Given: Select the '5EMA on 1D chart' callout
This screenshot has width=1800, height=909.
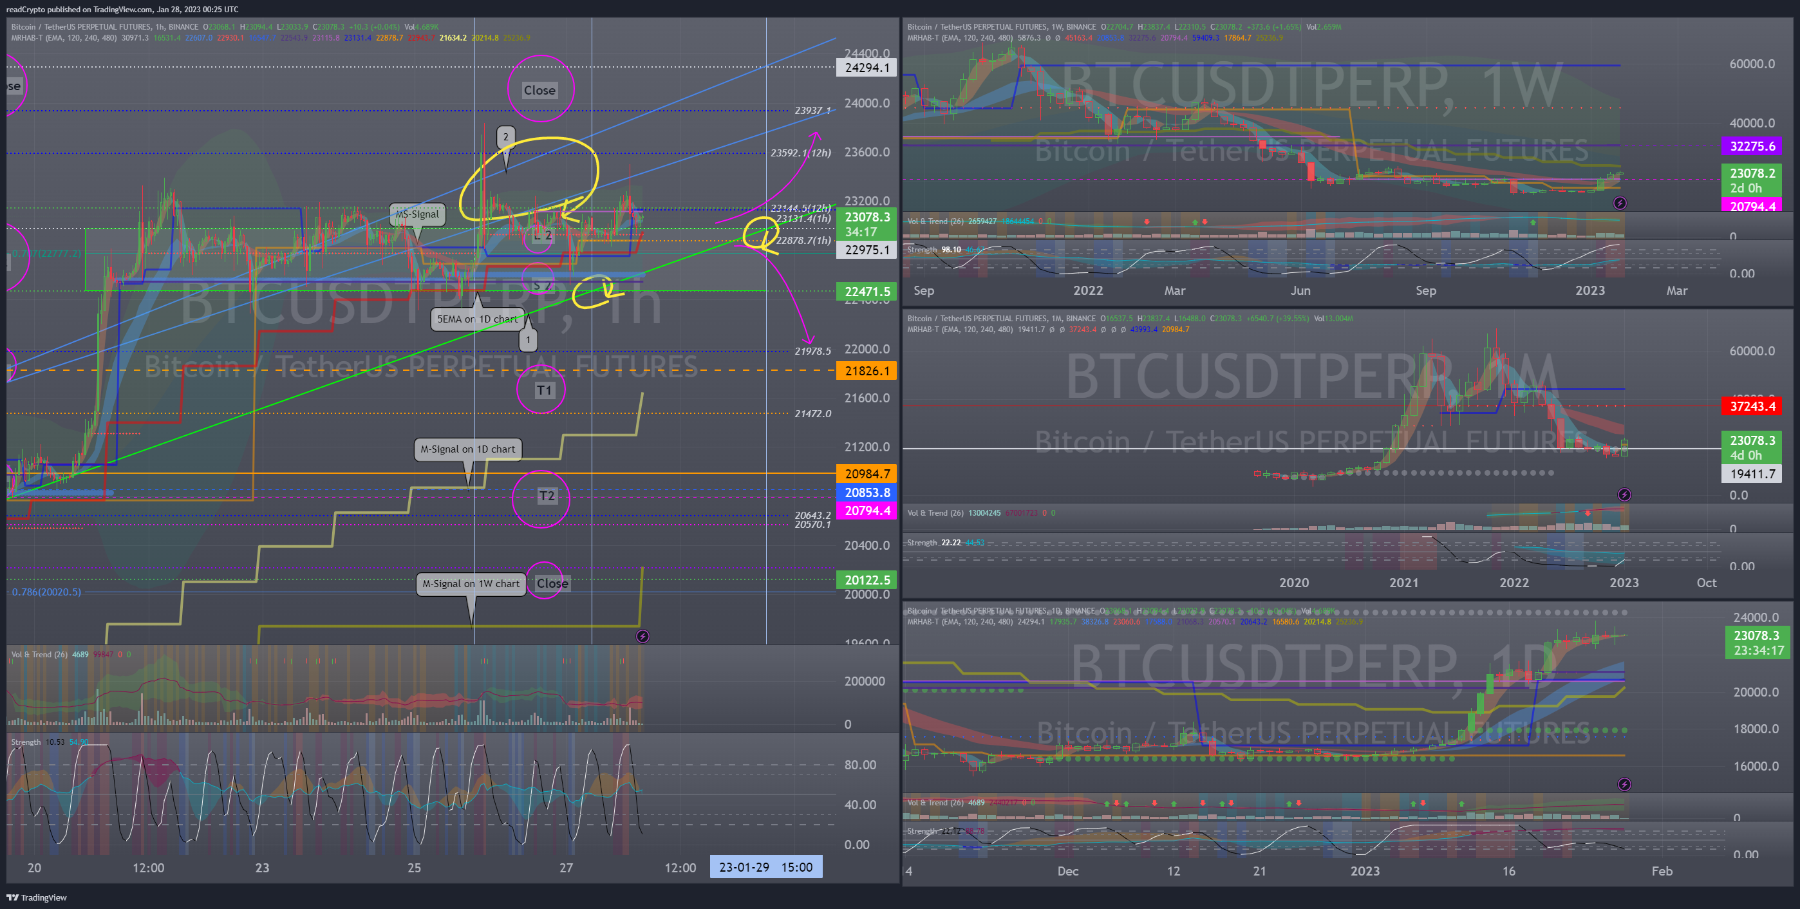Looking at the screenshot, I should point(477,319).
